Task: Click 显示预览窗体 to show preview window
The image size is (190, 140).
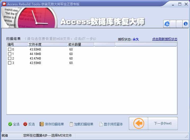Action: coord(111,124)
